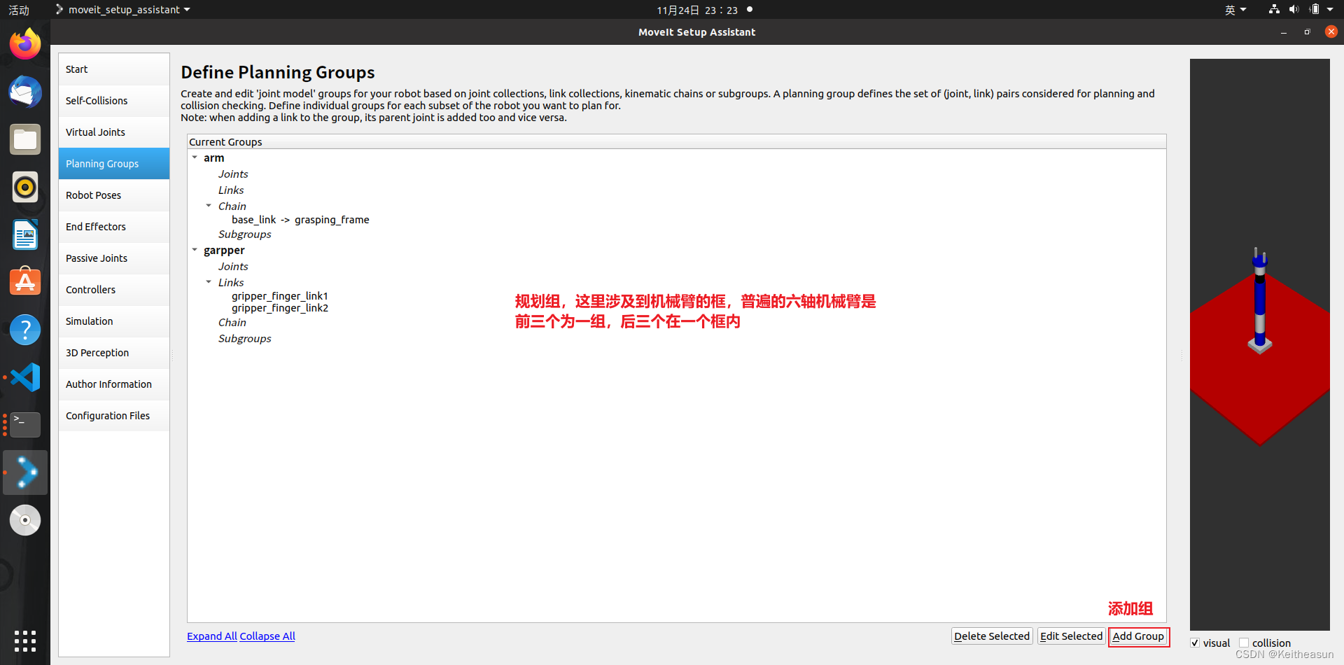This screenshot has width=1344, height=665.
Task: Open the input method language indicator
Action: tap(1235, 10)
